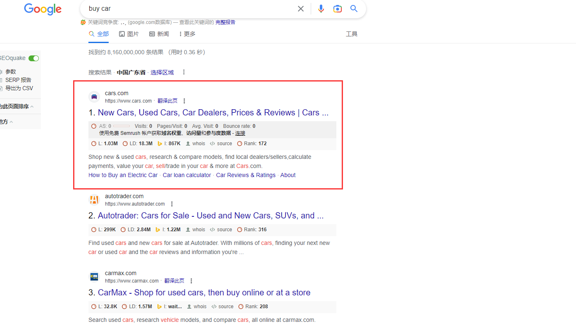Image resolution: width=576 pixels, height=326 pixels.
Task: Open Google Lens camera search icon
Action: [338, 9]
